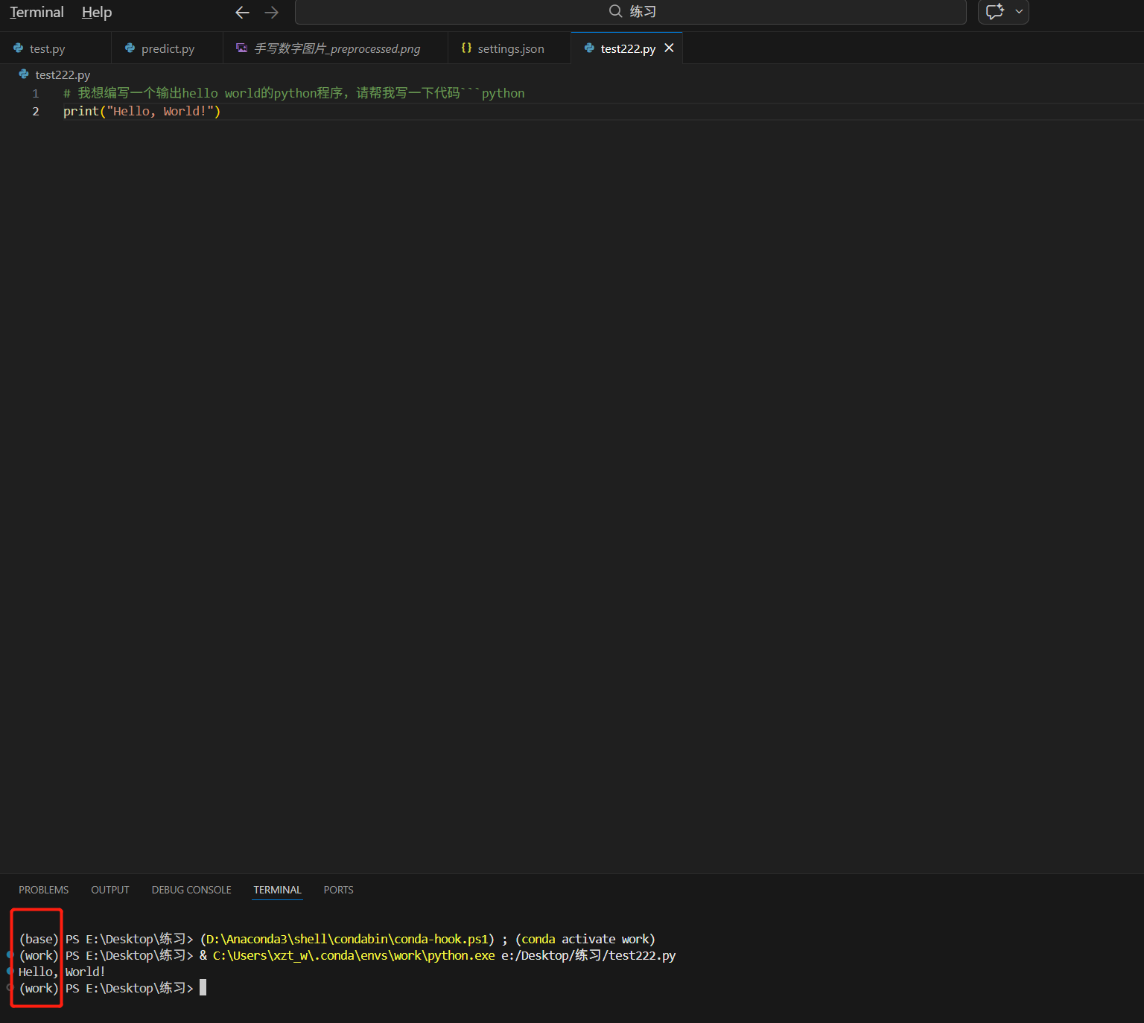The image size is (1144, 1023).
Task: Click the conda-hook.ps1 path in terminal
Action: point(347,940)
